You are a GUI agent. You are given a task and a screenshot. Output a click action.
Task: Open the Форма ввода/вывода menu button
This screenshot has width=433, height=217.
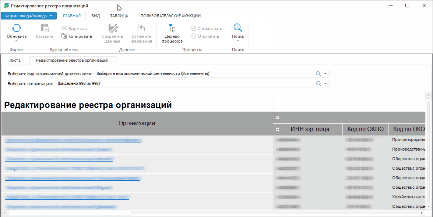tap(29, 16)
